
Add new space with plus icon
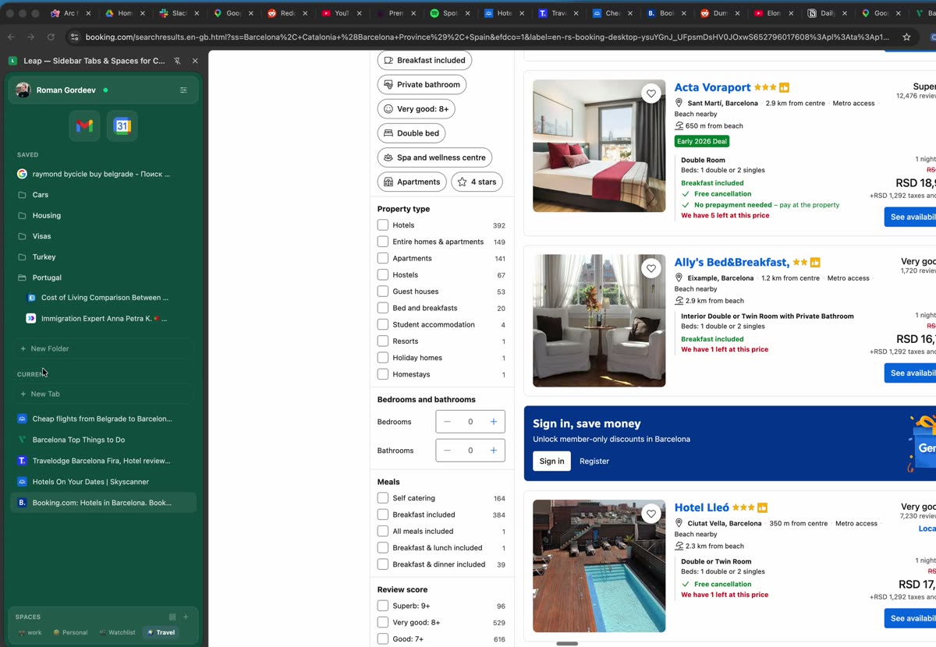click(x=186, y=617)
